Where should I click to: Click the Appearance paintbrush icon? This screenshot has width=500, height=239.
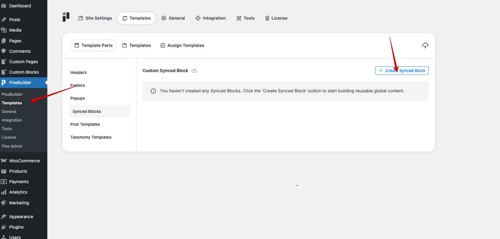pos(4,217)
